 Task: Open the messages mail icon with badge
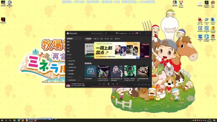(136, 33)
